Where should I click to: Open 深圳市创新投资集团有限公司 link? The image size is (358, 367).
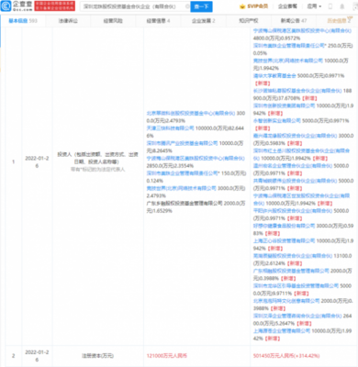point(284,106)
